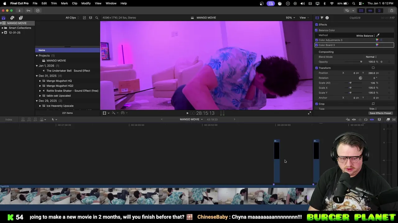Open Blend Mode Normal dropdown
Viewport: 398px width, 223px height.
[371, 57]
